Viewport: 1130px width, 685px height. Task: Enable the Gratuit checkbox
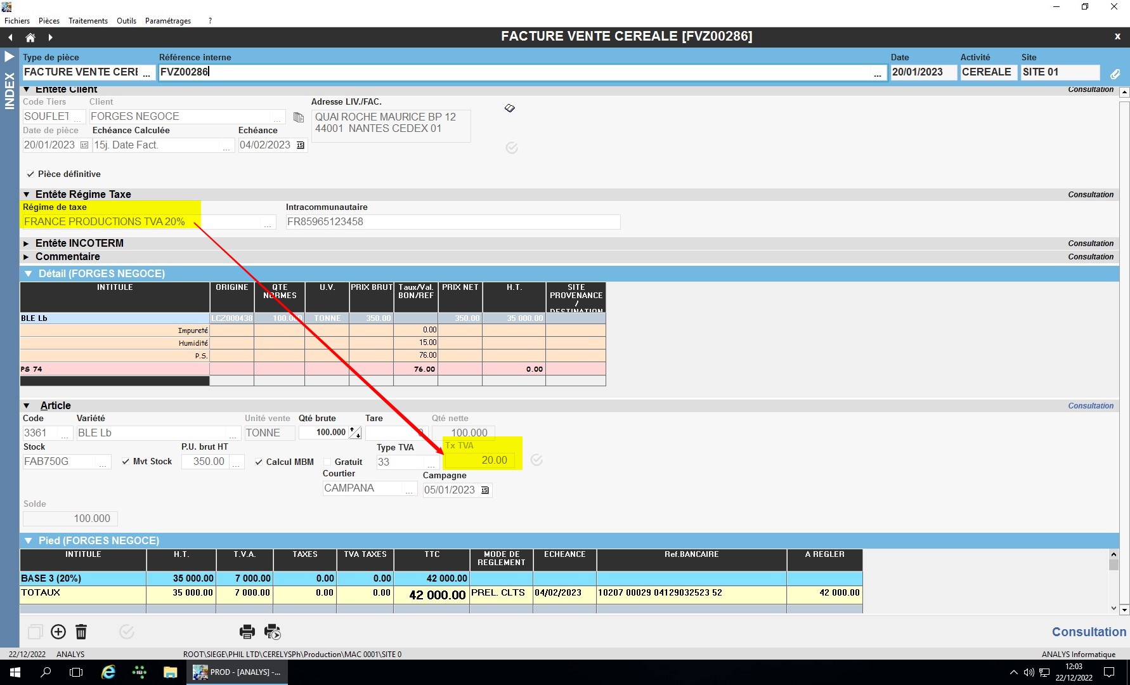pos(327,462)
